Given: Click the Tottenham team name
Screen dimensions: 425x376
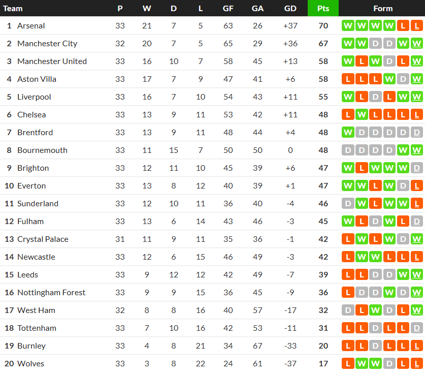Looking at the screenshot, I should point(37,328).
